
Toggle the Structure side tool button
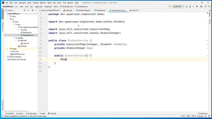click(x=3, y=26)
